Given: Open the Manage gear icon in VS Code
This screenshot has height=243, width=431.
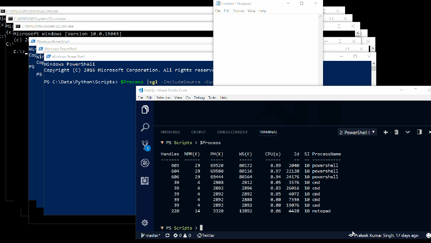Looking at the screenshot, I should pyautogui.click(x=145, y=223).
